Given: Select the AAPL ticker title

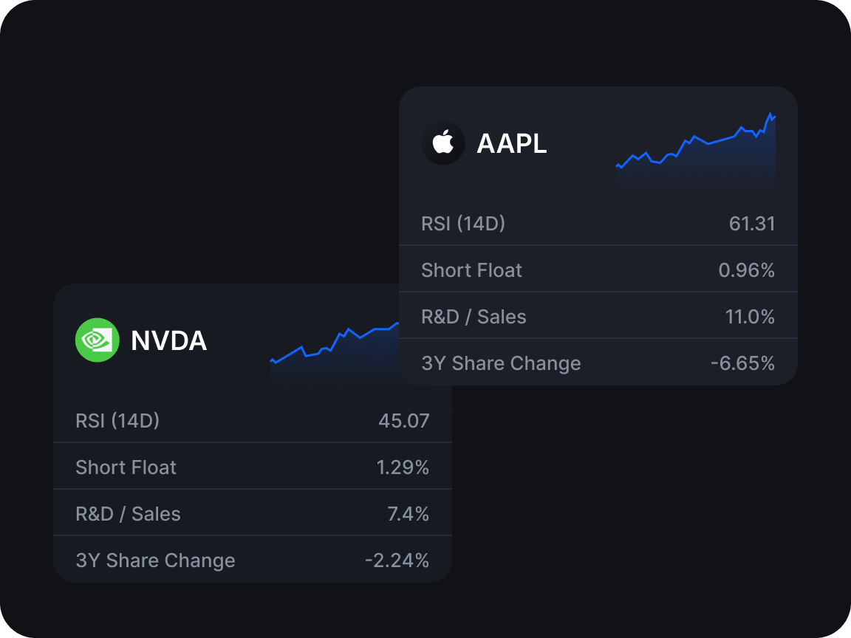Looking at the screenshot, I should coord(511,144).
